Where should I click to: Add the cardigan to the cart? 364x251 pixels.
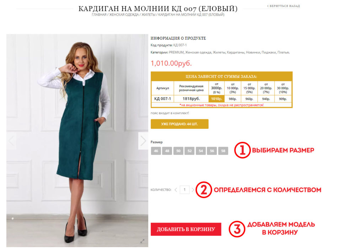186,229
